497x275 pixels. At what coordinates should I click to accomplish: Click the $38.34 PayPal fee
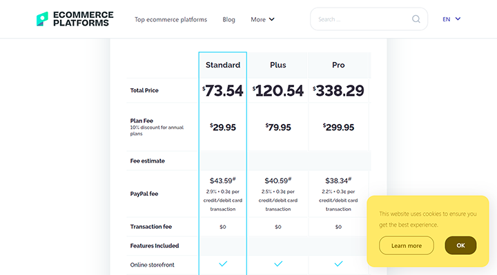point(338,181)
